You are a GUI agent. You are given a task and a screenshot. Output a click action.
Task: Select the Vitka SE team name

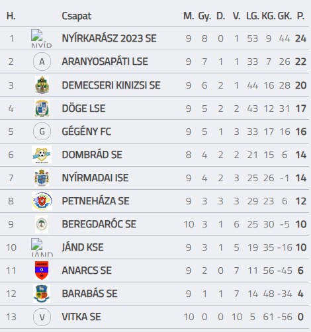tap(81, 317)
